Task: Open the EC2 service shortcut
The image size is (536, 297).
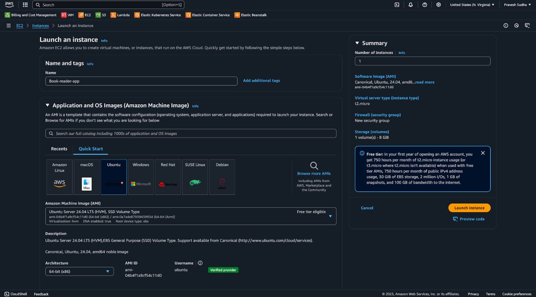Action: pyautogui.click(x=85, y=15)
